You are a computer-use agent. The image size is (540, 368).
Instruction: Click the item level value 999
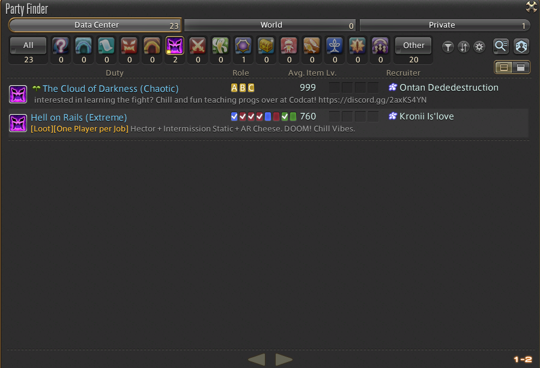pos(308,88)
